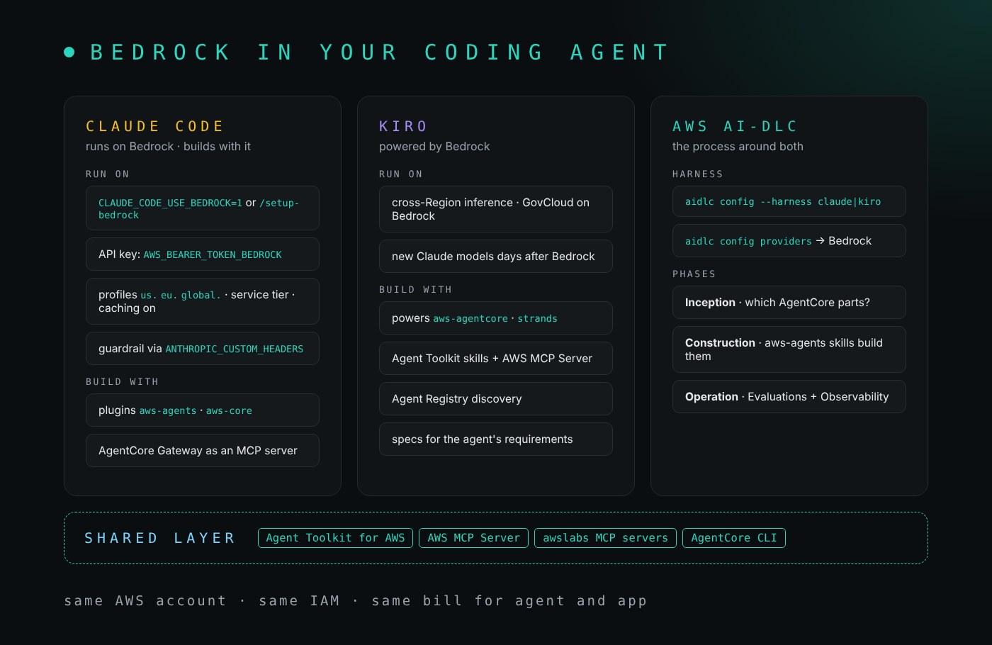Image resolution: width=992 pixels, height=645 pixels.
Task: Select the AgentCore CLI chip
Action: (733, 538)
